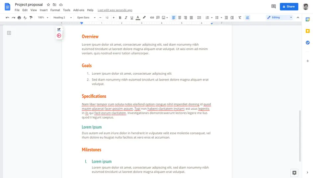Expand numbered list style arrow

point(212,18)
